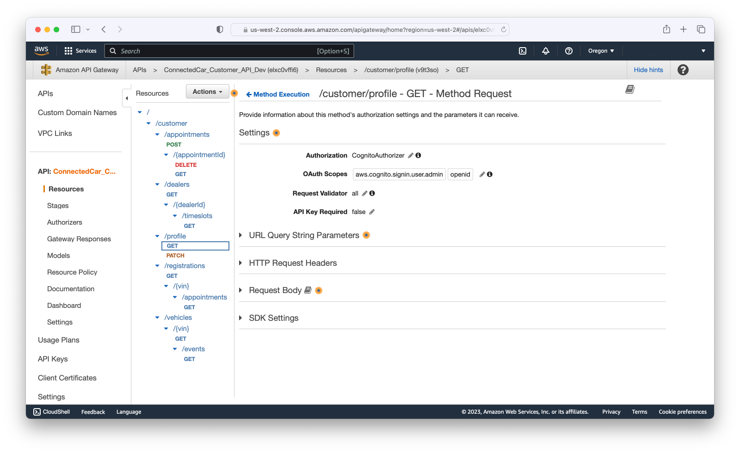Open Cookie preferences link
The image size is (740, 453).
pyautogui.click(x=683, y=412)
